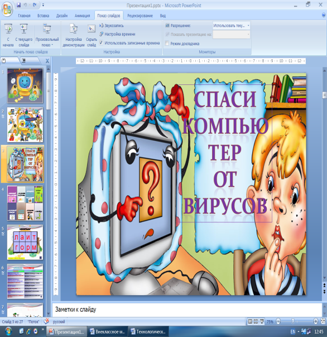Zoom out using minus button
The width and height of the screenshot is (327, 337).
278,321
